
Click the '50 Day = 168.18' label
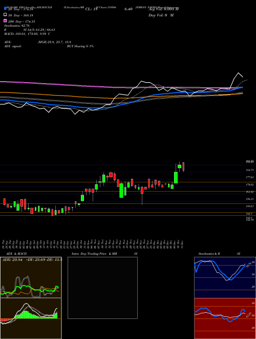point(22,15)
